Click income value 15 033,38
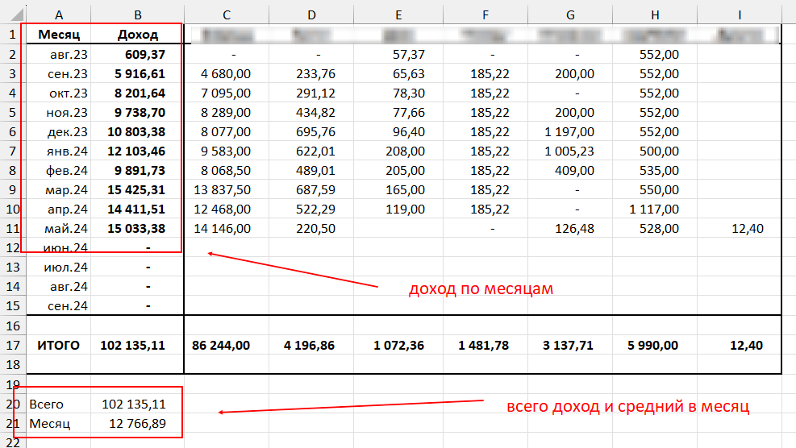Screen dimensions: 796x448 (x=137, y=228)
